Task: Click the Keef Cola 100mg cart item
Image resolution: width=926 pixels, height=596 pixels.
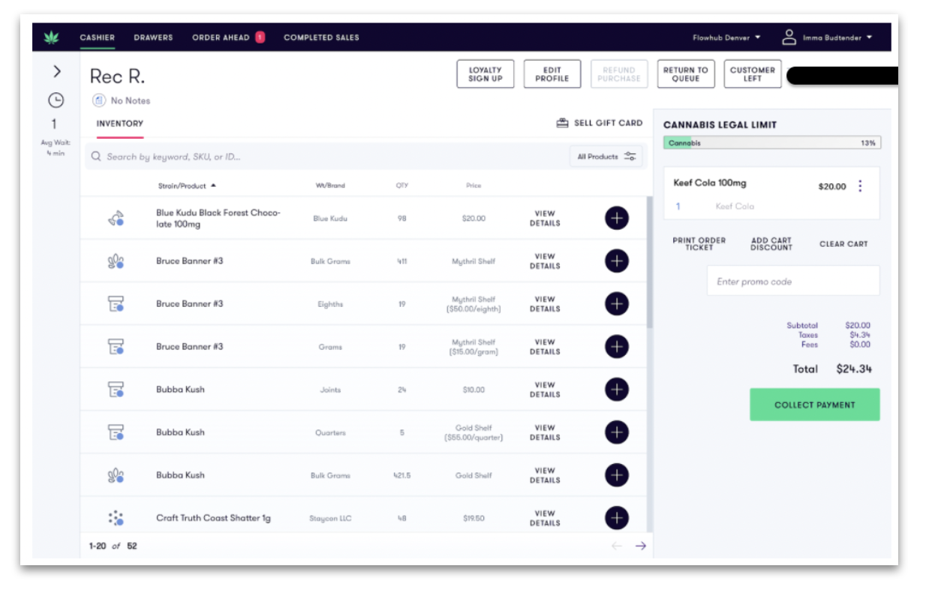Action: click(x=772, y=194)
